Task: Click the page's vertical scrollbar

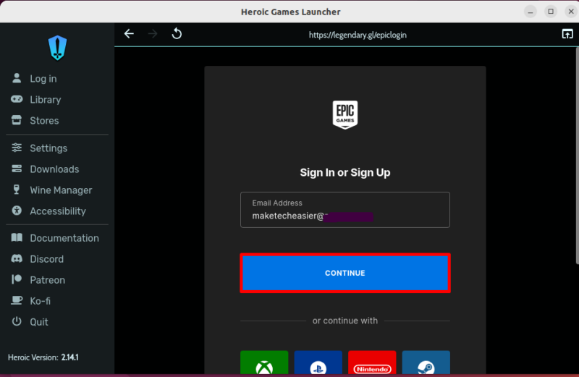Action: click(x=577, y=155)
